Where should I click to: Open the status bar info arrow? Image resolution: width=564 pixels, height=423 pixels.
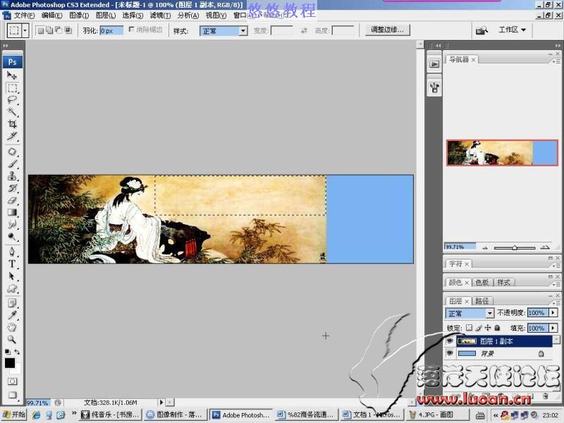(161, 402)
